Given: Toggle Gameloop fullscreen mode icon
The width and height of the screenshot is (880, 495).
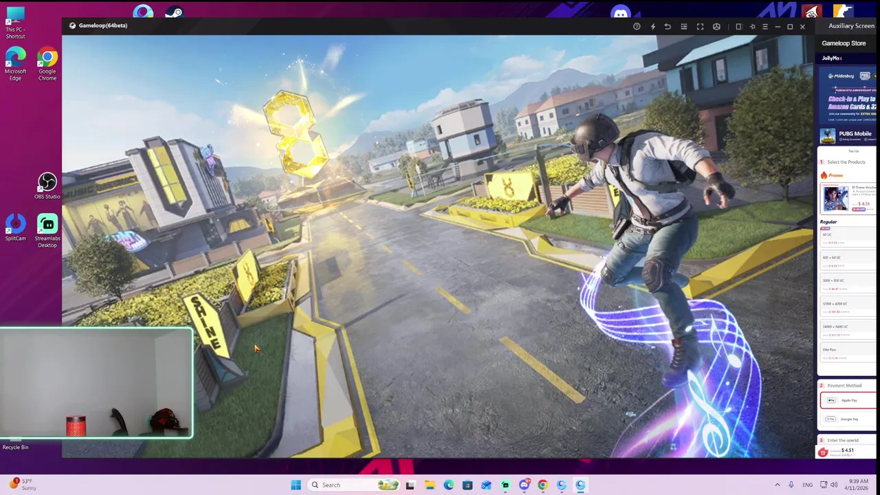Looking at the screenshot, I should click(700, 27).
